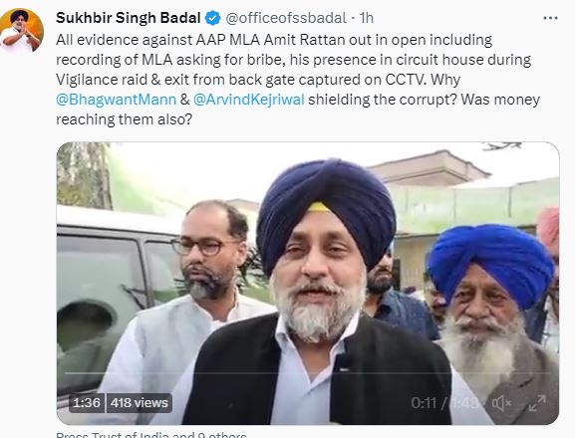Click the Sukhbir Singh Badal display name
This screenshot has width=575, height=438.
coord(128,18)
